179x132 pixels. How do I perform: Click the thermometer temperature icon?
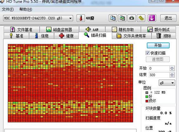tap(81, 18)
